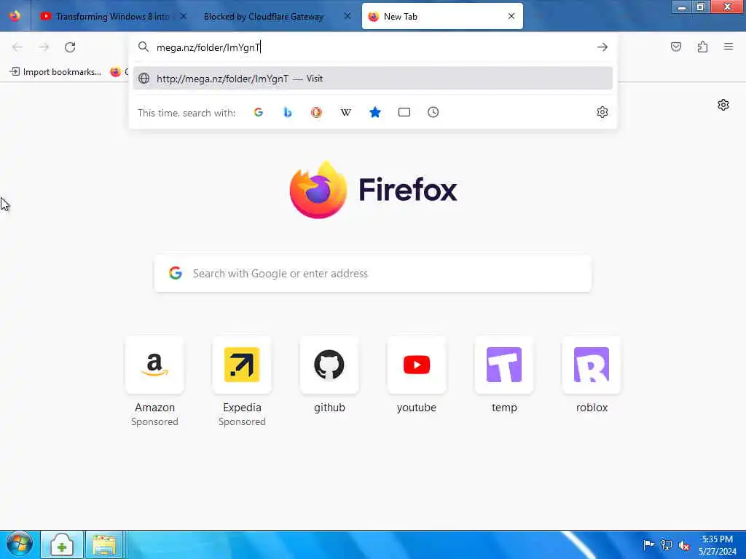This screenshot has height=559, width=746.
Task: Open the Save to Pocket button
Action: 676,47
